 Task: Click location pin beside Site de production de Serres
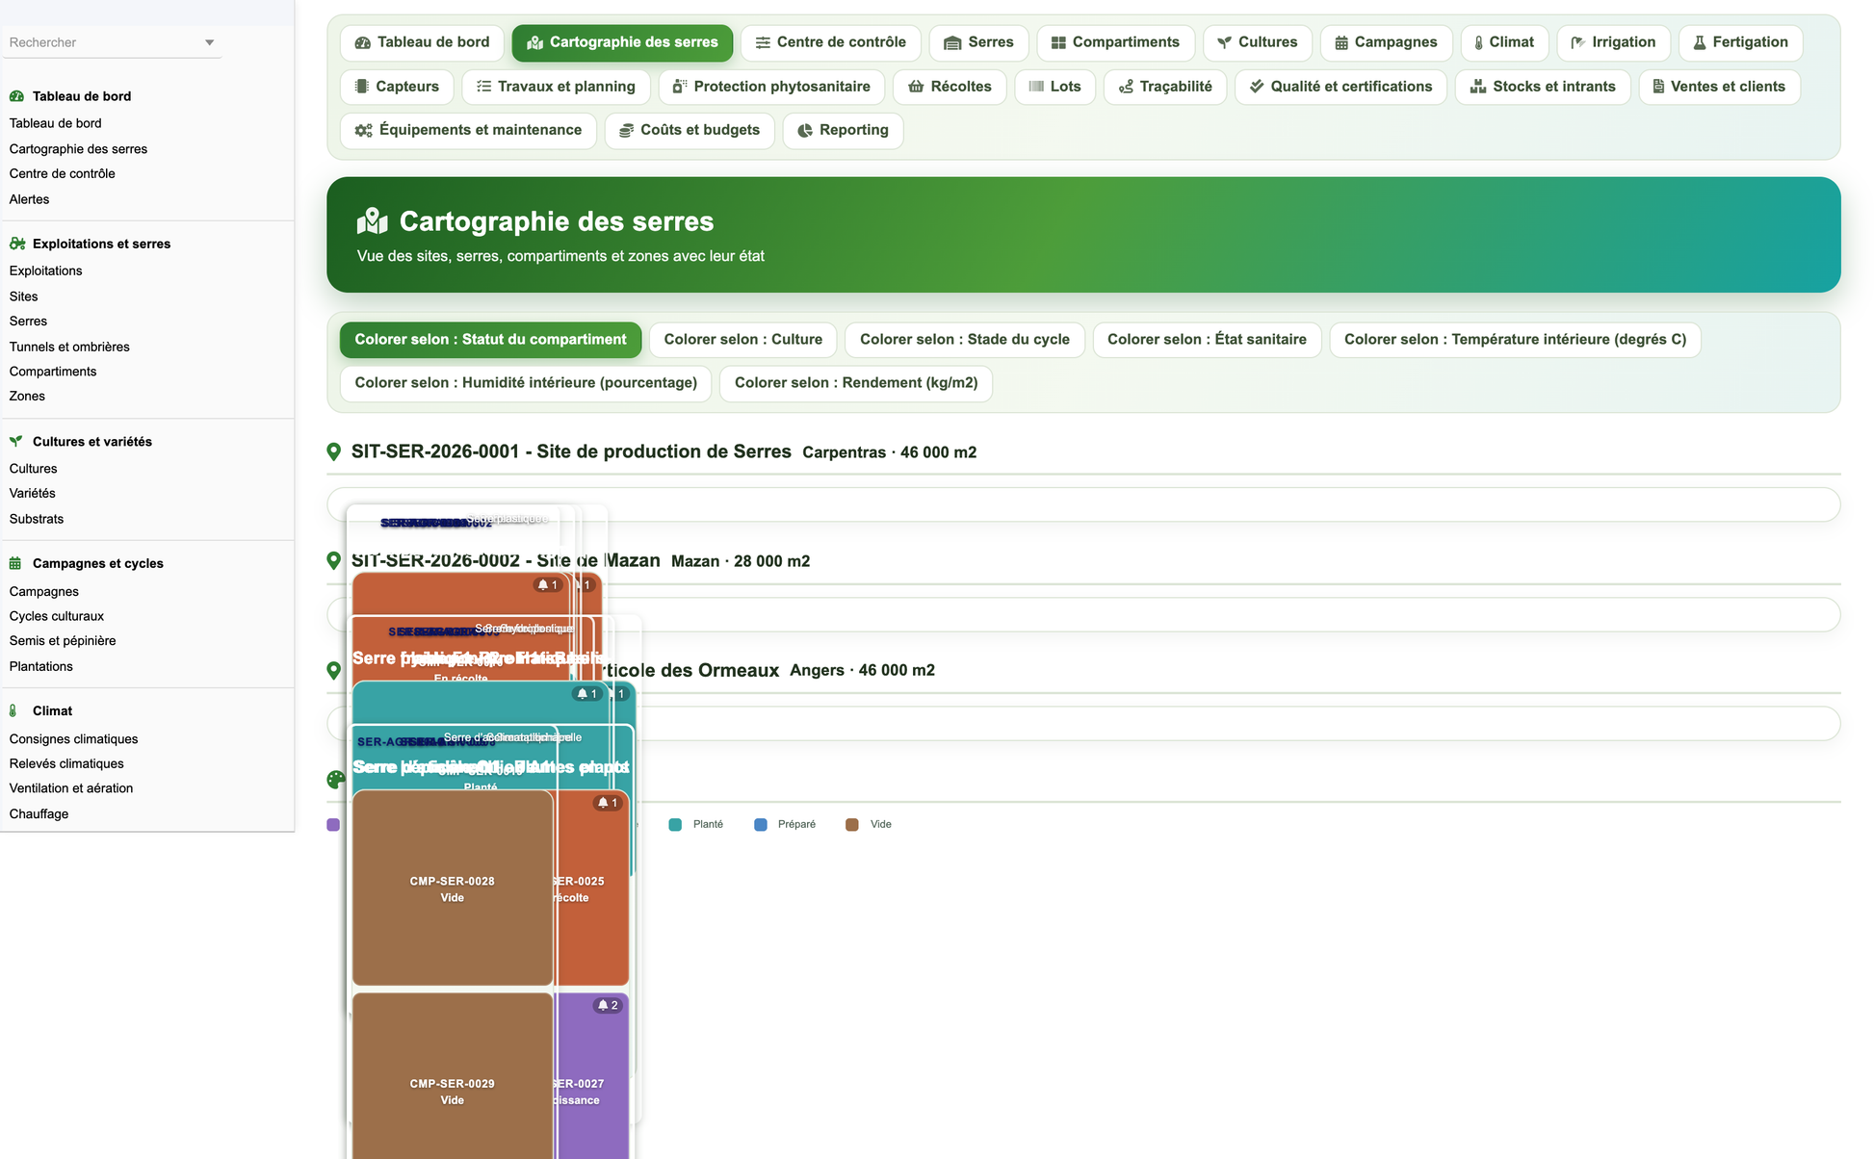coord(333,452)
